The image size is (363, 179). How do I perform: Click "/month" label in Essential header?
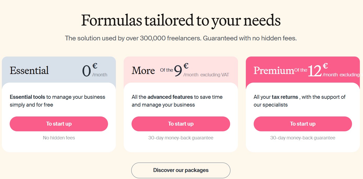point(100,75)
